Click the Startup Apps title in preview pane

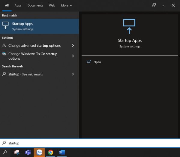point(130,41)
